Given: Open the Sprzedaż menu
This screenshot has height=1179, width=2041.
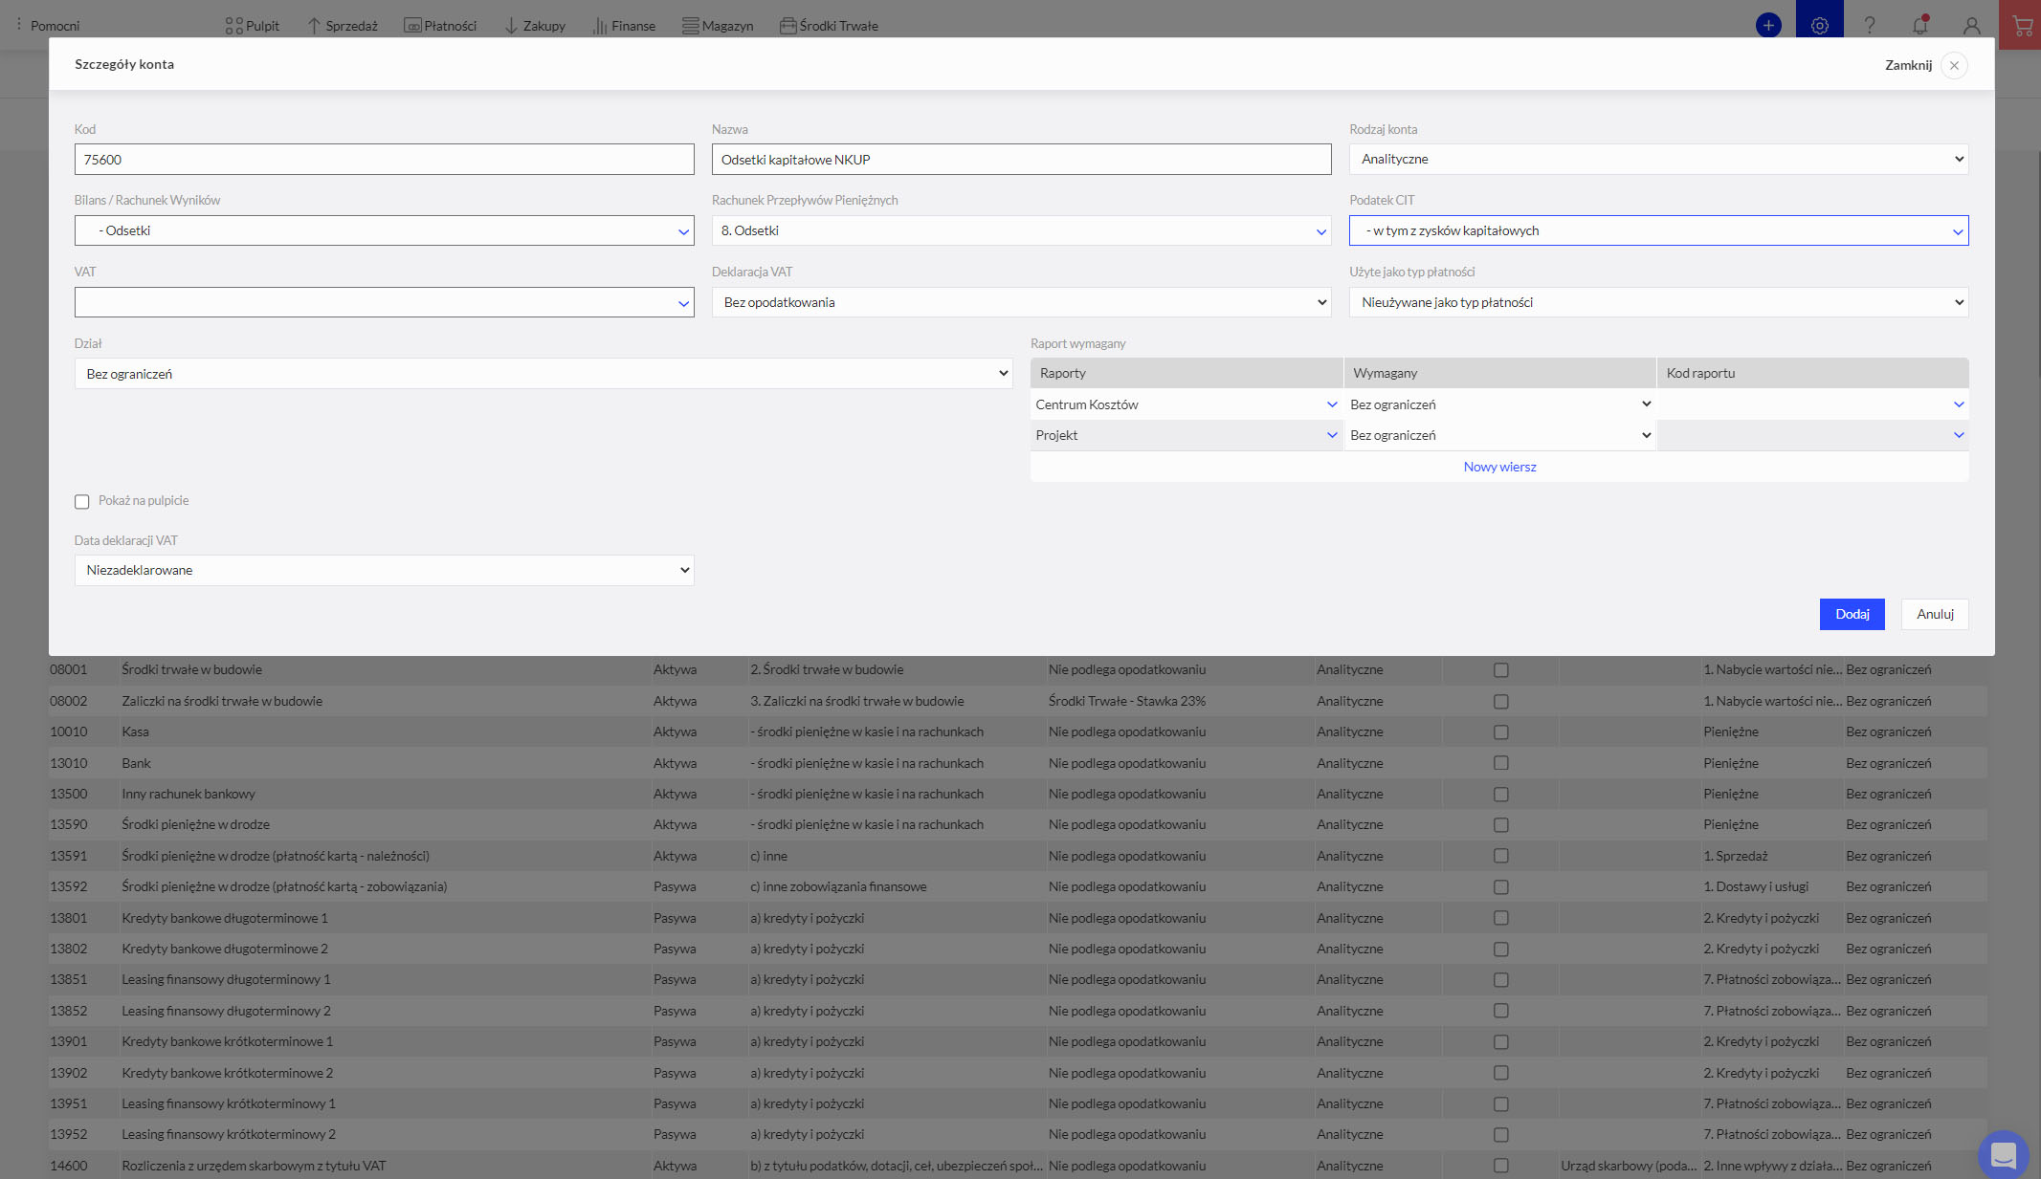Looking at the screenshot, I should (x=343, y=26).
